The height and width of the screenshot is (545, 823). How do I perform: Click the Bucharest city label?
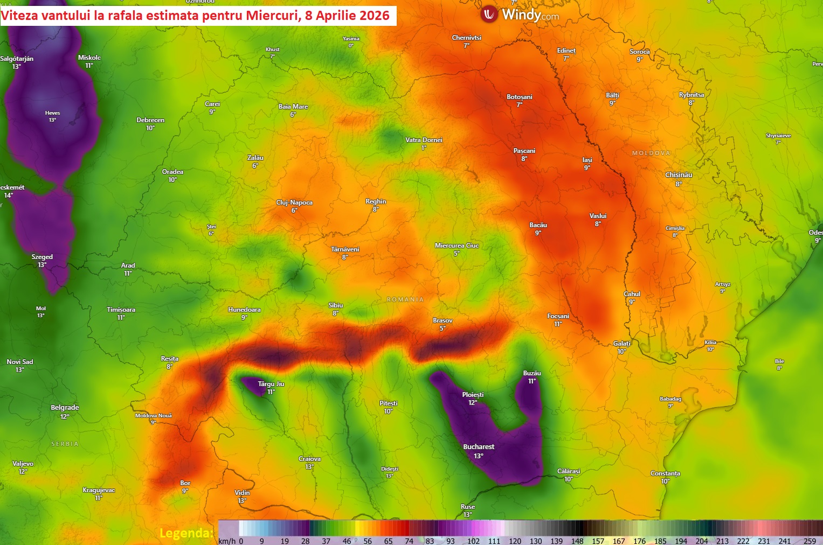click(x=479, y=447)
